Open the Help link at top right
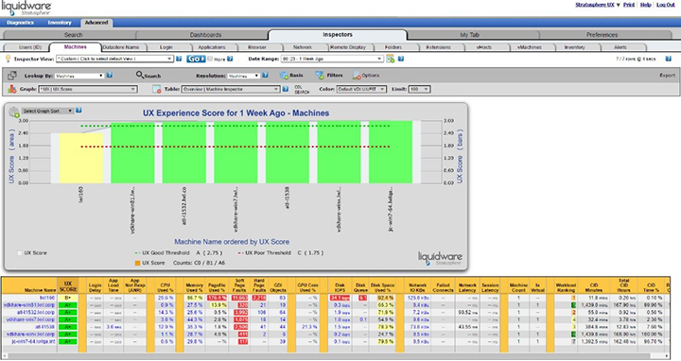 tap(645, 5)
